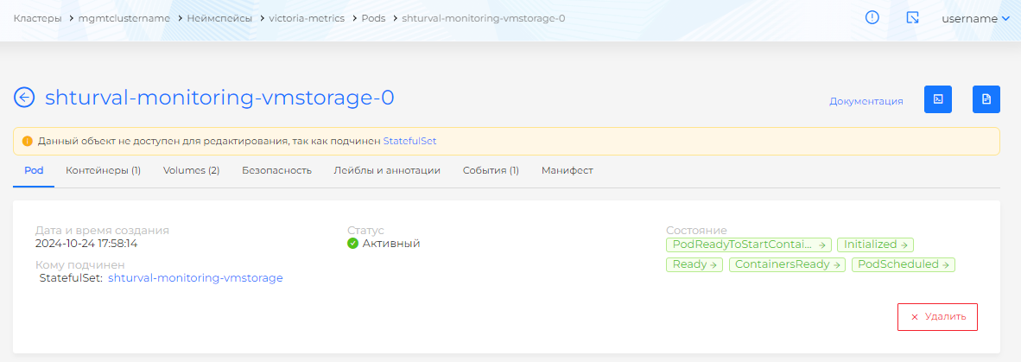Click the Статус label

366,231
